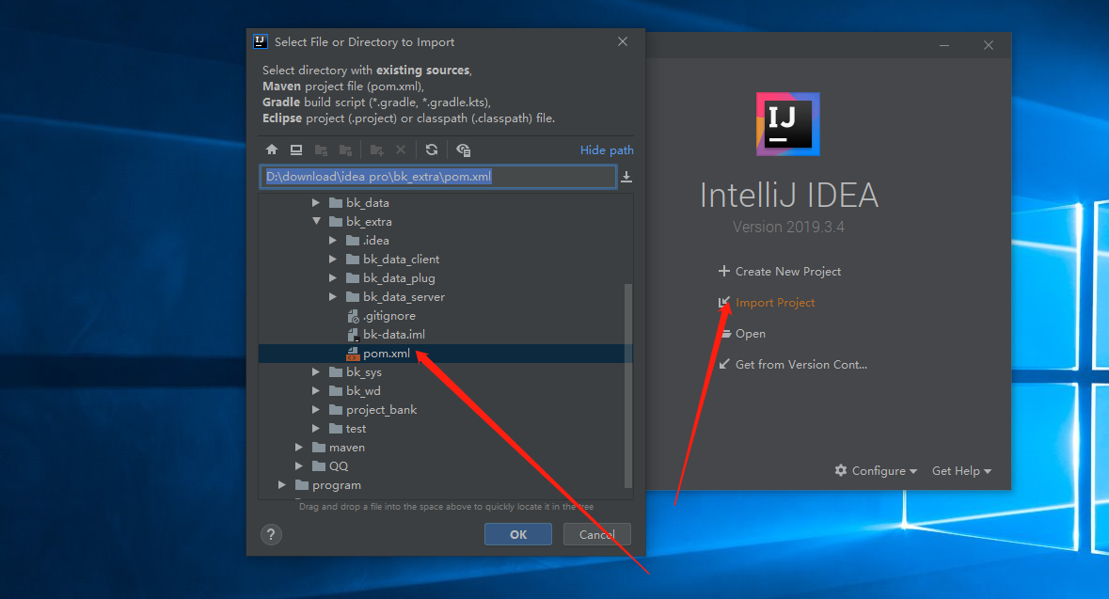
Task: Click the Create New Project plus icon
Action: click(x=723, y=271)
